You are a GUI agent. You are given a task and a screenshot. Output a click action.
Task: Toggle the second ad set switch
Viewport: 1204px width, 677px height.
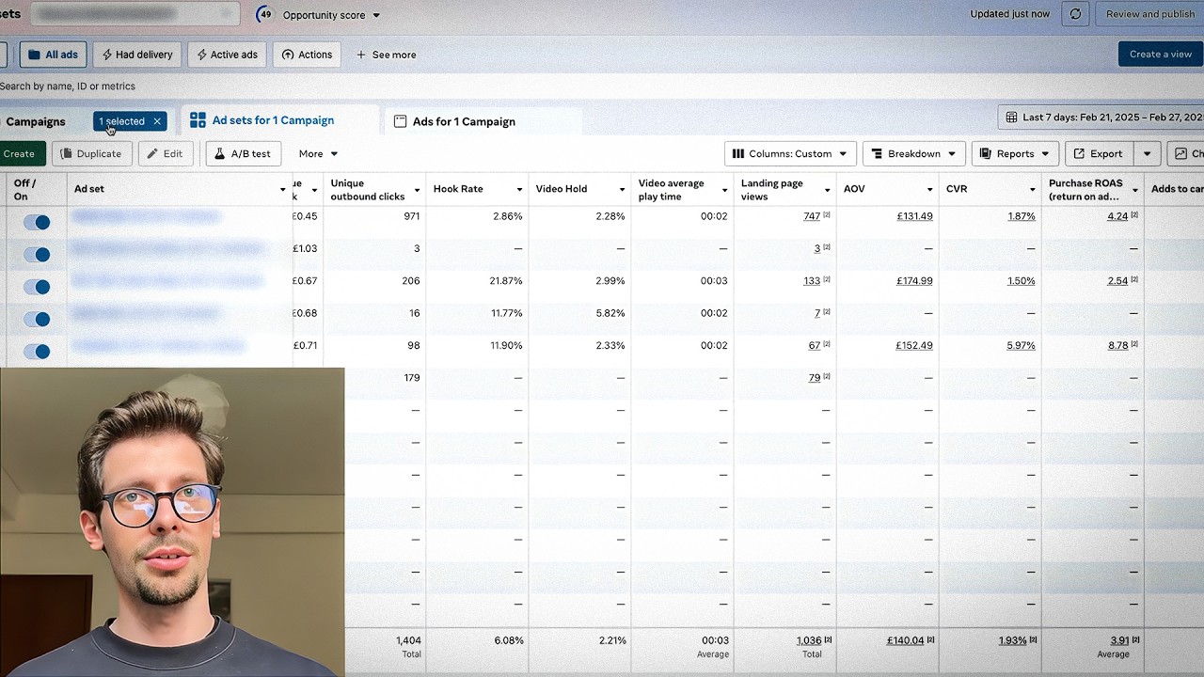(x=37, y=254)
